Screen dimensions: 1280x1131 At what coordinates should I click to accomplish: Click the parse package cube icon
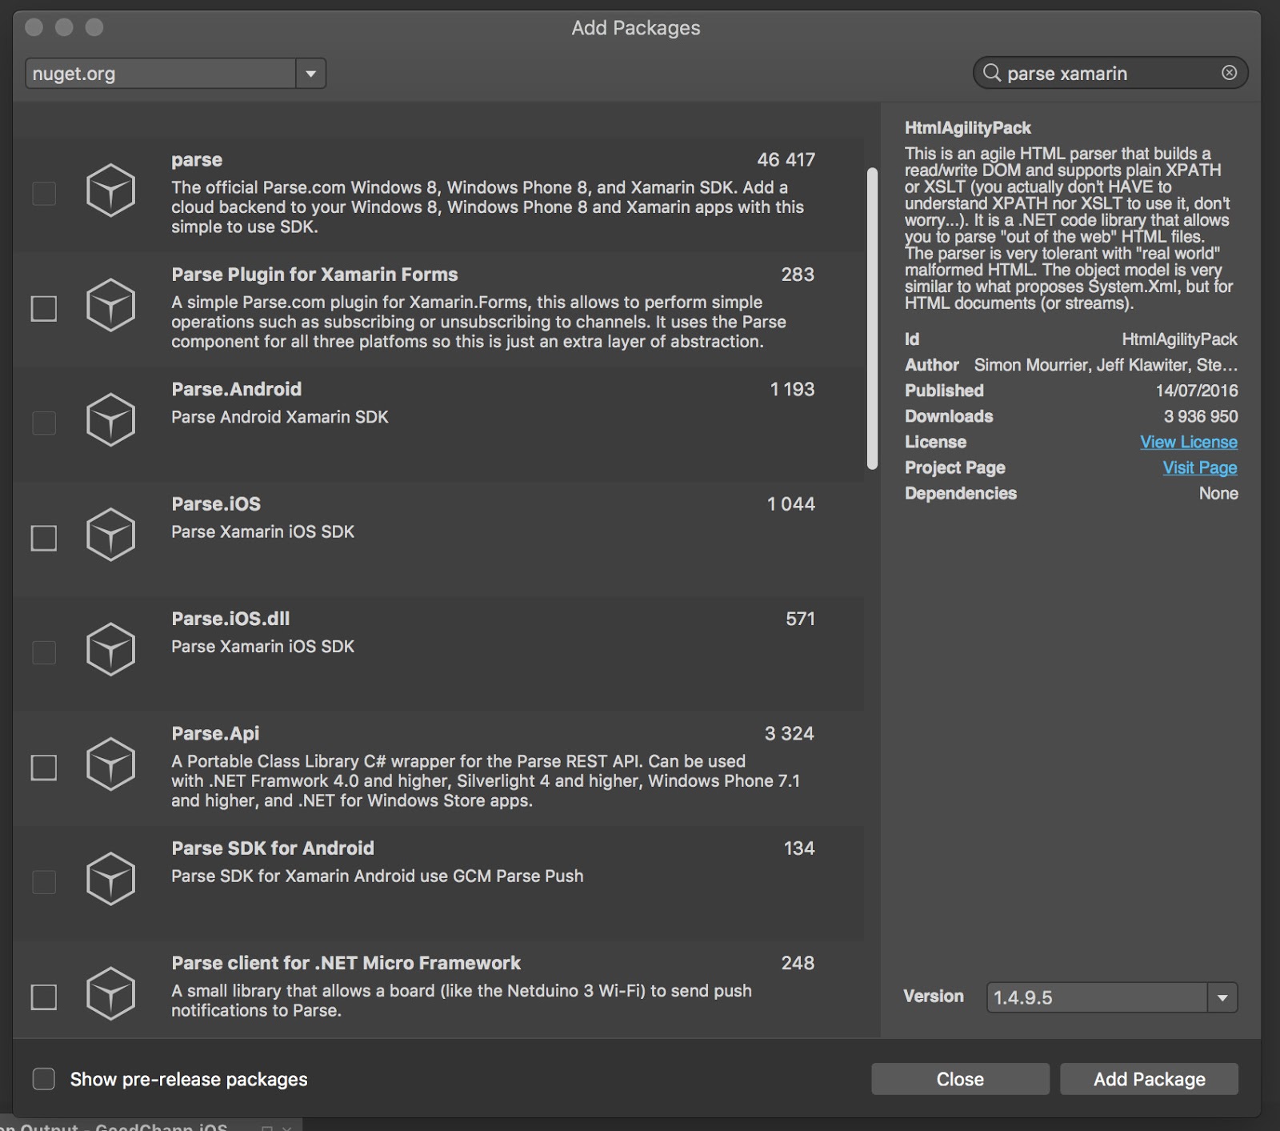tap(110, 191)
